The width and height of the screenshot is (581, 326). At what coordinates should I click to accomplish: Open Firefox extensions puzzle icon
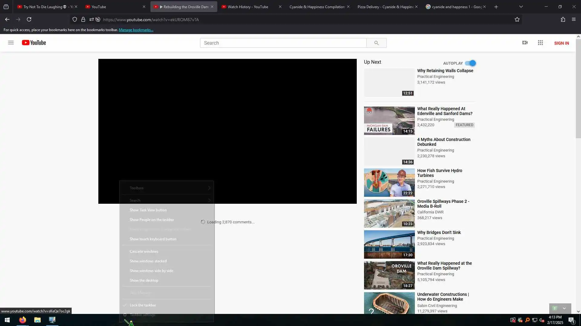(563, 19)
